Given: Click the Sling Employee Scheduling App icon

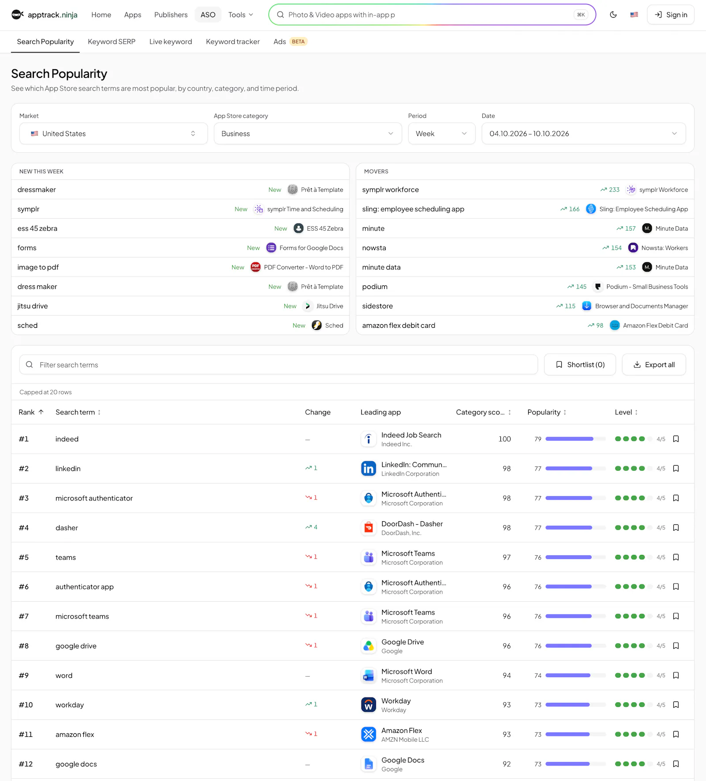Looking at the screenshot, I should pyautogui.click(x=591, y=209).
